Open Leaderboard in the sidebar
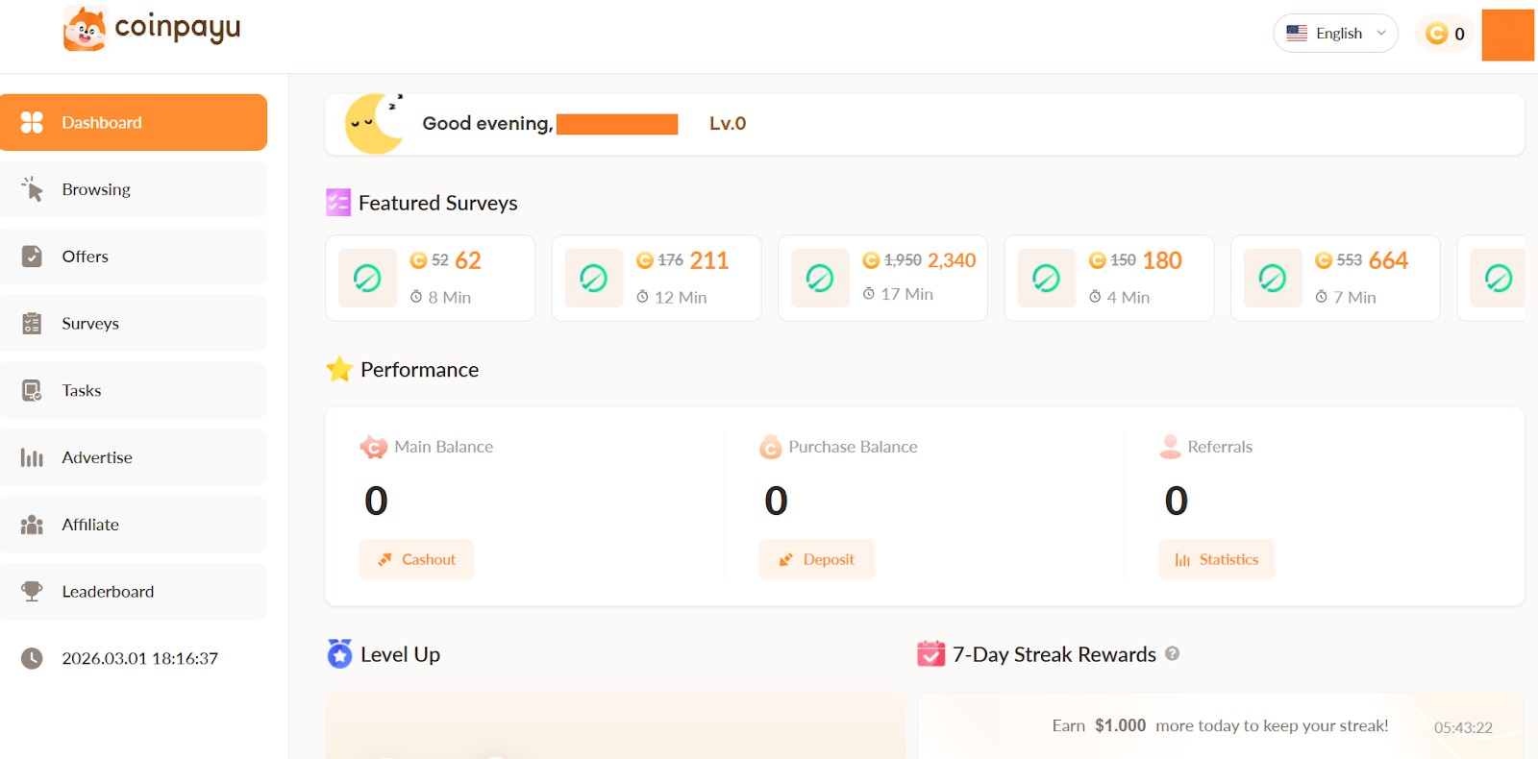 pos(134,592)
